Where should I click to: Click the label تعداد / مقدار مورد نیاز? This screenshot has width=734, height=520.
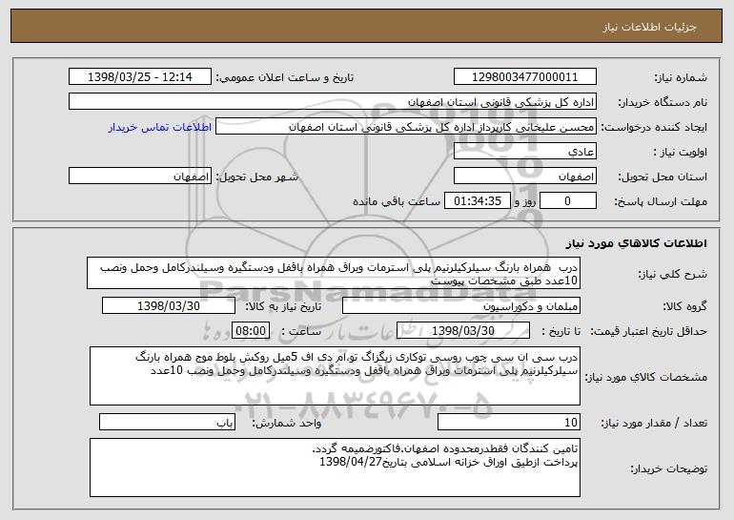[654, 423]
